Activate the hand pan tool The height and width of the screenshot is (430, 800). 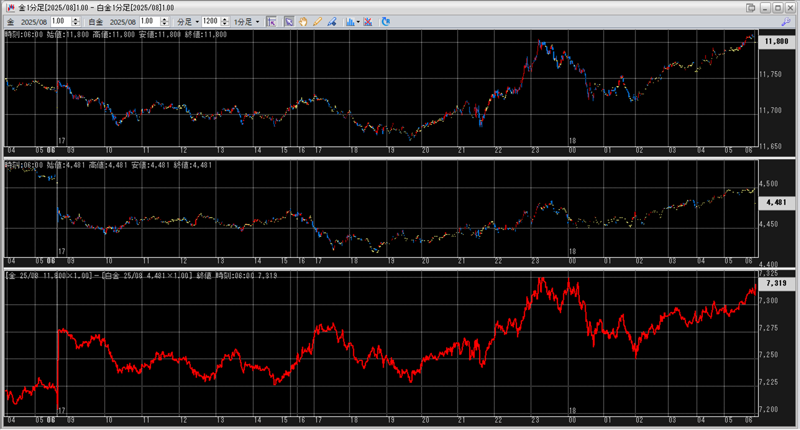(303, 22)
